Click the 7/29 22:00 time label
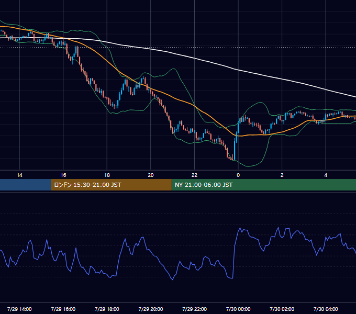Image resolution: width=356 pixels, height=314 pixels. 195,309
